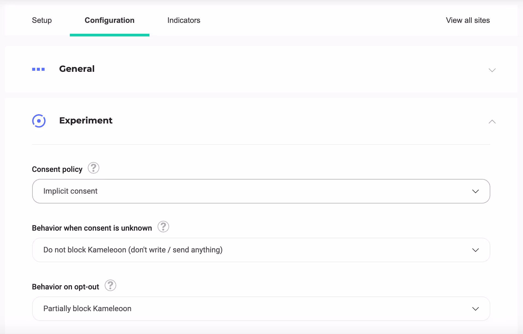Click the Experiment target circle icon

click(39, 121)
